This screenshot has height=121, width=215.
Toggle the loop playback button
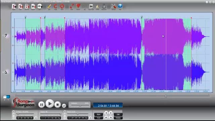[x=64, y=106]
